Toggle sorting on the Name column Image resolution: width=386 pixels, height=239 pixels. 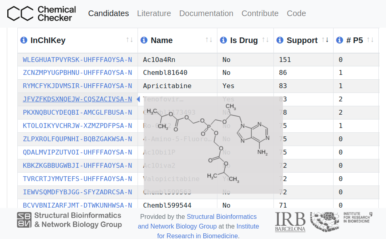click(x=209, y=40)
